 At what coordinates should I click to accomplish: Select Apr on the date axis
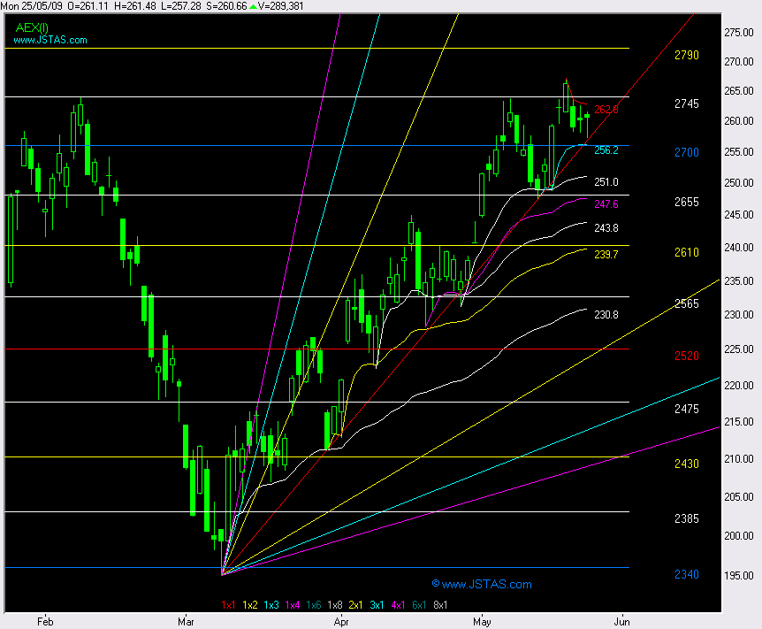click(x=341, y=621)
